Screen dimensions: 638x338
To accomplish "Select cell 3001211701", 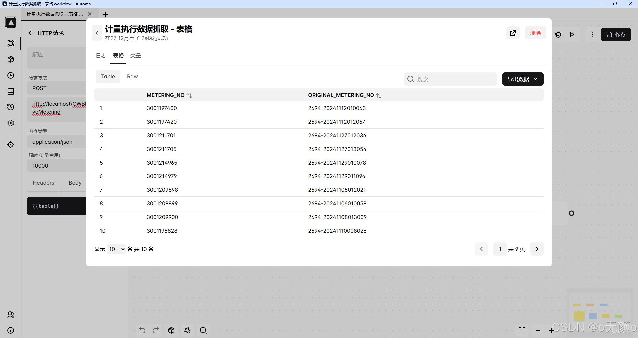I will coord(161,135).
